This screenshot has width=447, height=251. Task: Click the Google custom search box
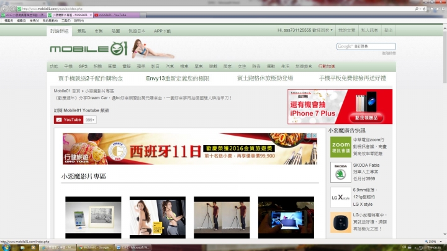366,46
